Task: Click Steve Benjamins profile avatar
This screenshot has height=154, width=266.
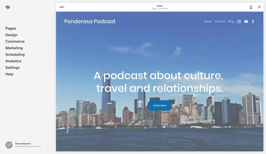Action: 9,145
